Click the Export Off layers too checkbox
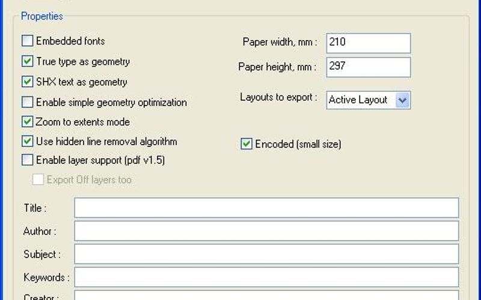This screenshot has width=481, height=300. [38, 179]
